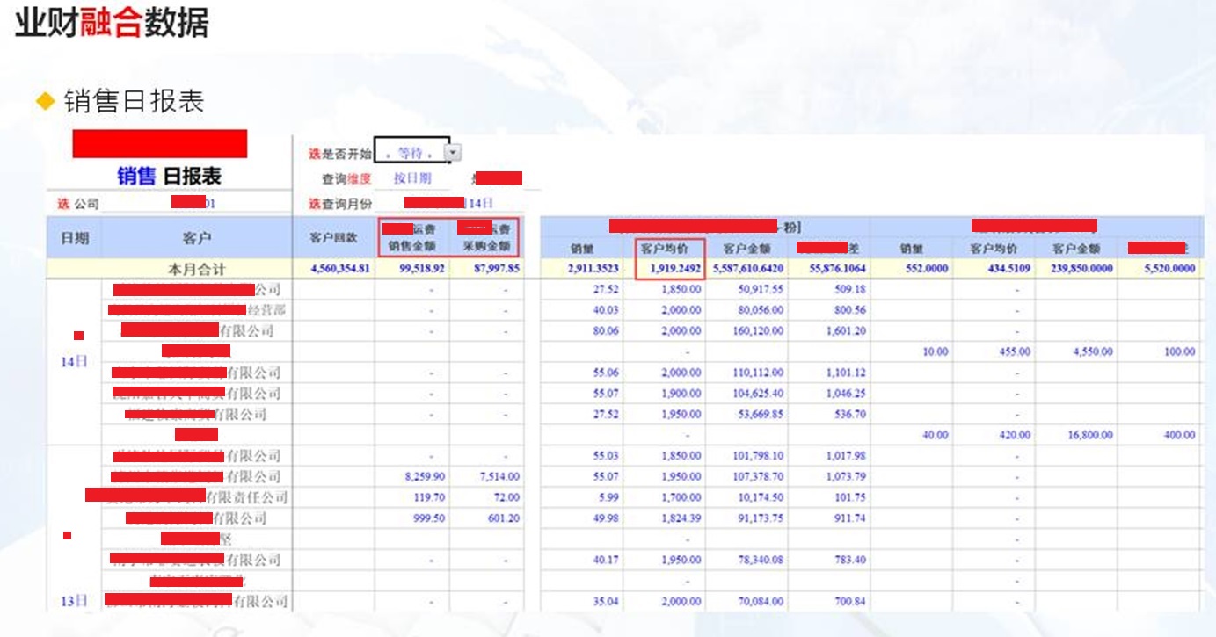Viewport: 1216px width, 637px height.
Task: Click the 等待 combo box field
Action: tap(411, 153)
